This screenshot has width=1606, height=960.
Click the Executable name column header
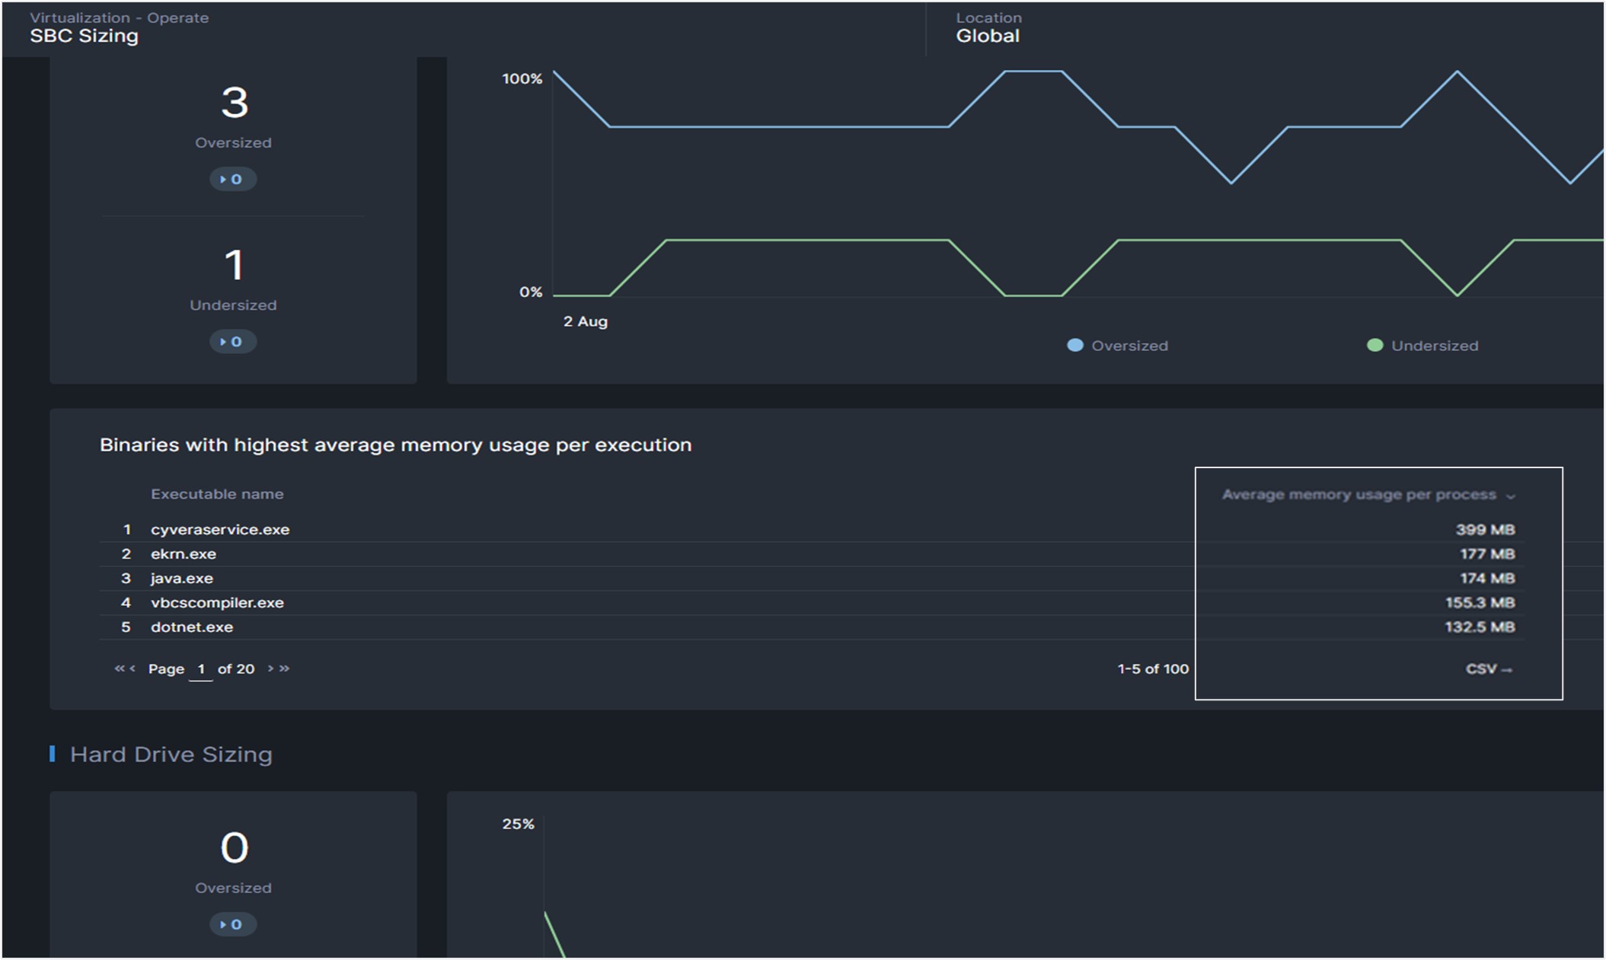(217, 494)
